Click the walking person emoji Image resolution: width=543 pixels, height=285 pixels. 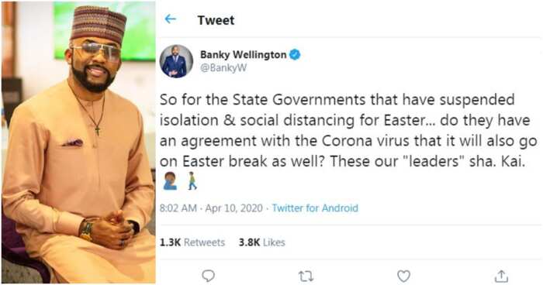click(x=192, y=181)
